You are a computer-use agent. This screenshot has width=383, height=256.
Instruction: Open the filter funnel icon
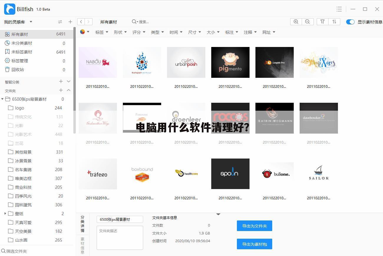click(x=323, y=22)
